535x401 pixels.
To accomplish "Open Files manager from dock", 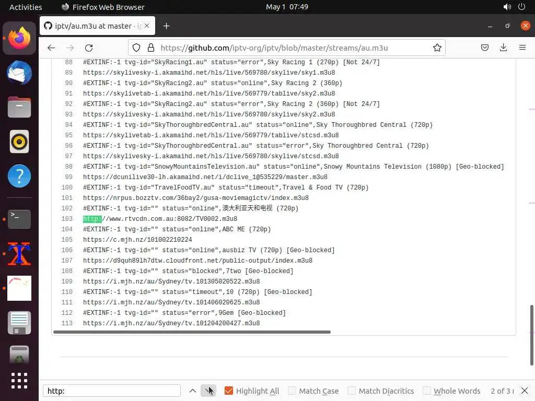I will [19, 107].
